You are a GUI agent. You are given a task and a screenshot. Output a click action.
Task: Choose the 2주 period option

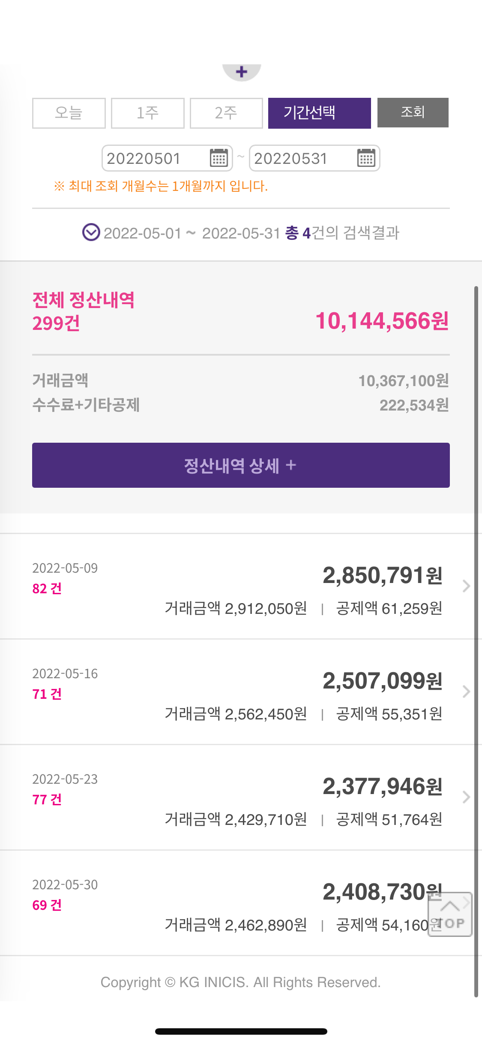[x=226, y=113]
